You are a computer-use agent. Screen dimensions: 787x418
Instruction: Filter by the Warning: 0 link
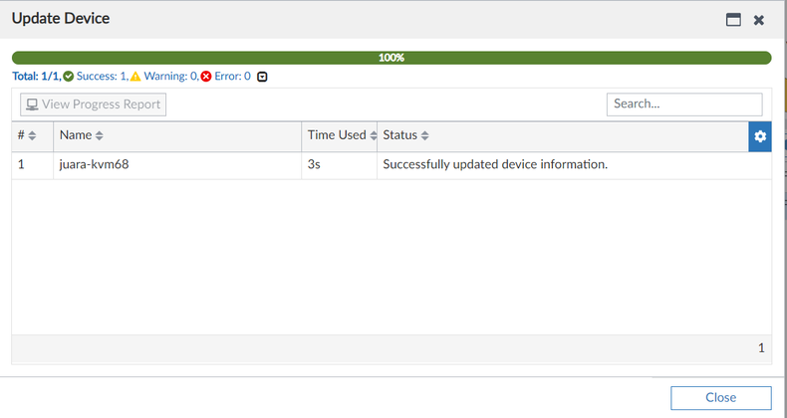[x=170, y=76]
